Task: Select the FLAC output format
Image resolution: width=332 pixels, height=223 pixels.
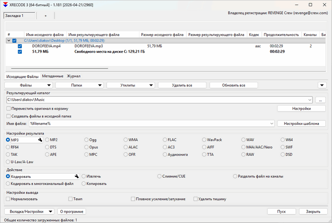Action: [x=165, y=140]
